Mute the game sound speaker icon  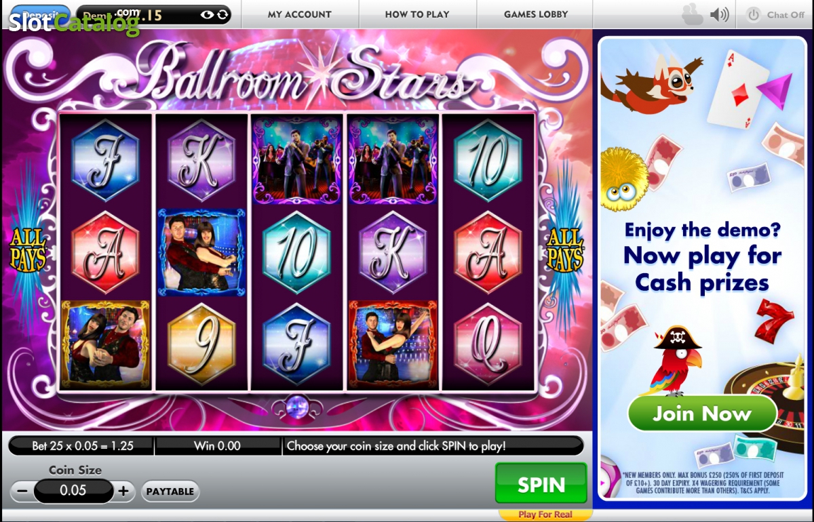click(x=719, y=14)
